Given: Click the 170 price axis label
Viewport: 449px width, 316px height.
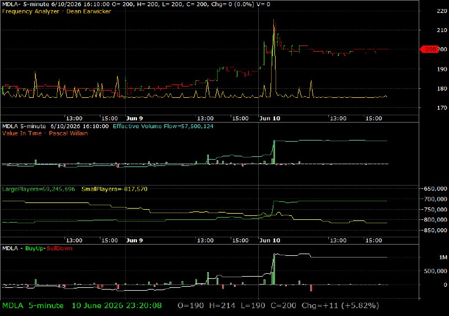Looking at the screenshot, I should [442, 108].
